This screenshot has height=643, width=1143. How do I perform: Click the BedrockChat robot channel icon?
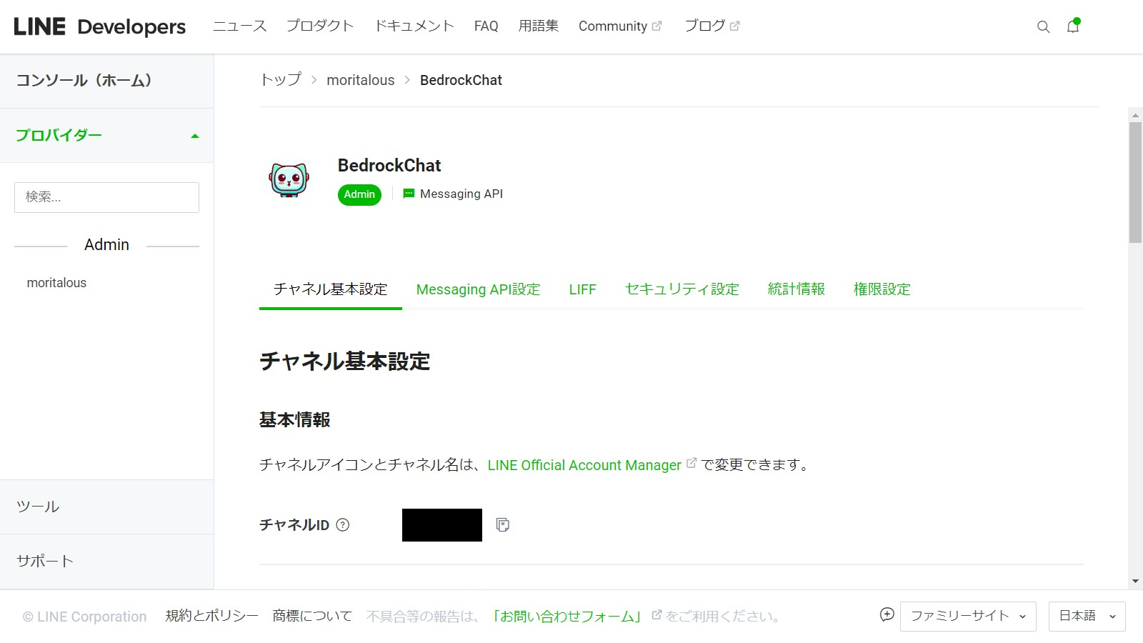coord(289,179)
